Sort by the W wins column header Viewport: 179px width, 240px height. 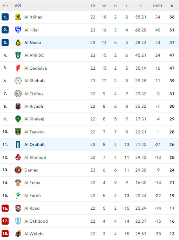(x=104, y=6)
